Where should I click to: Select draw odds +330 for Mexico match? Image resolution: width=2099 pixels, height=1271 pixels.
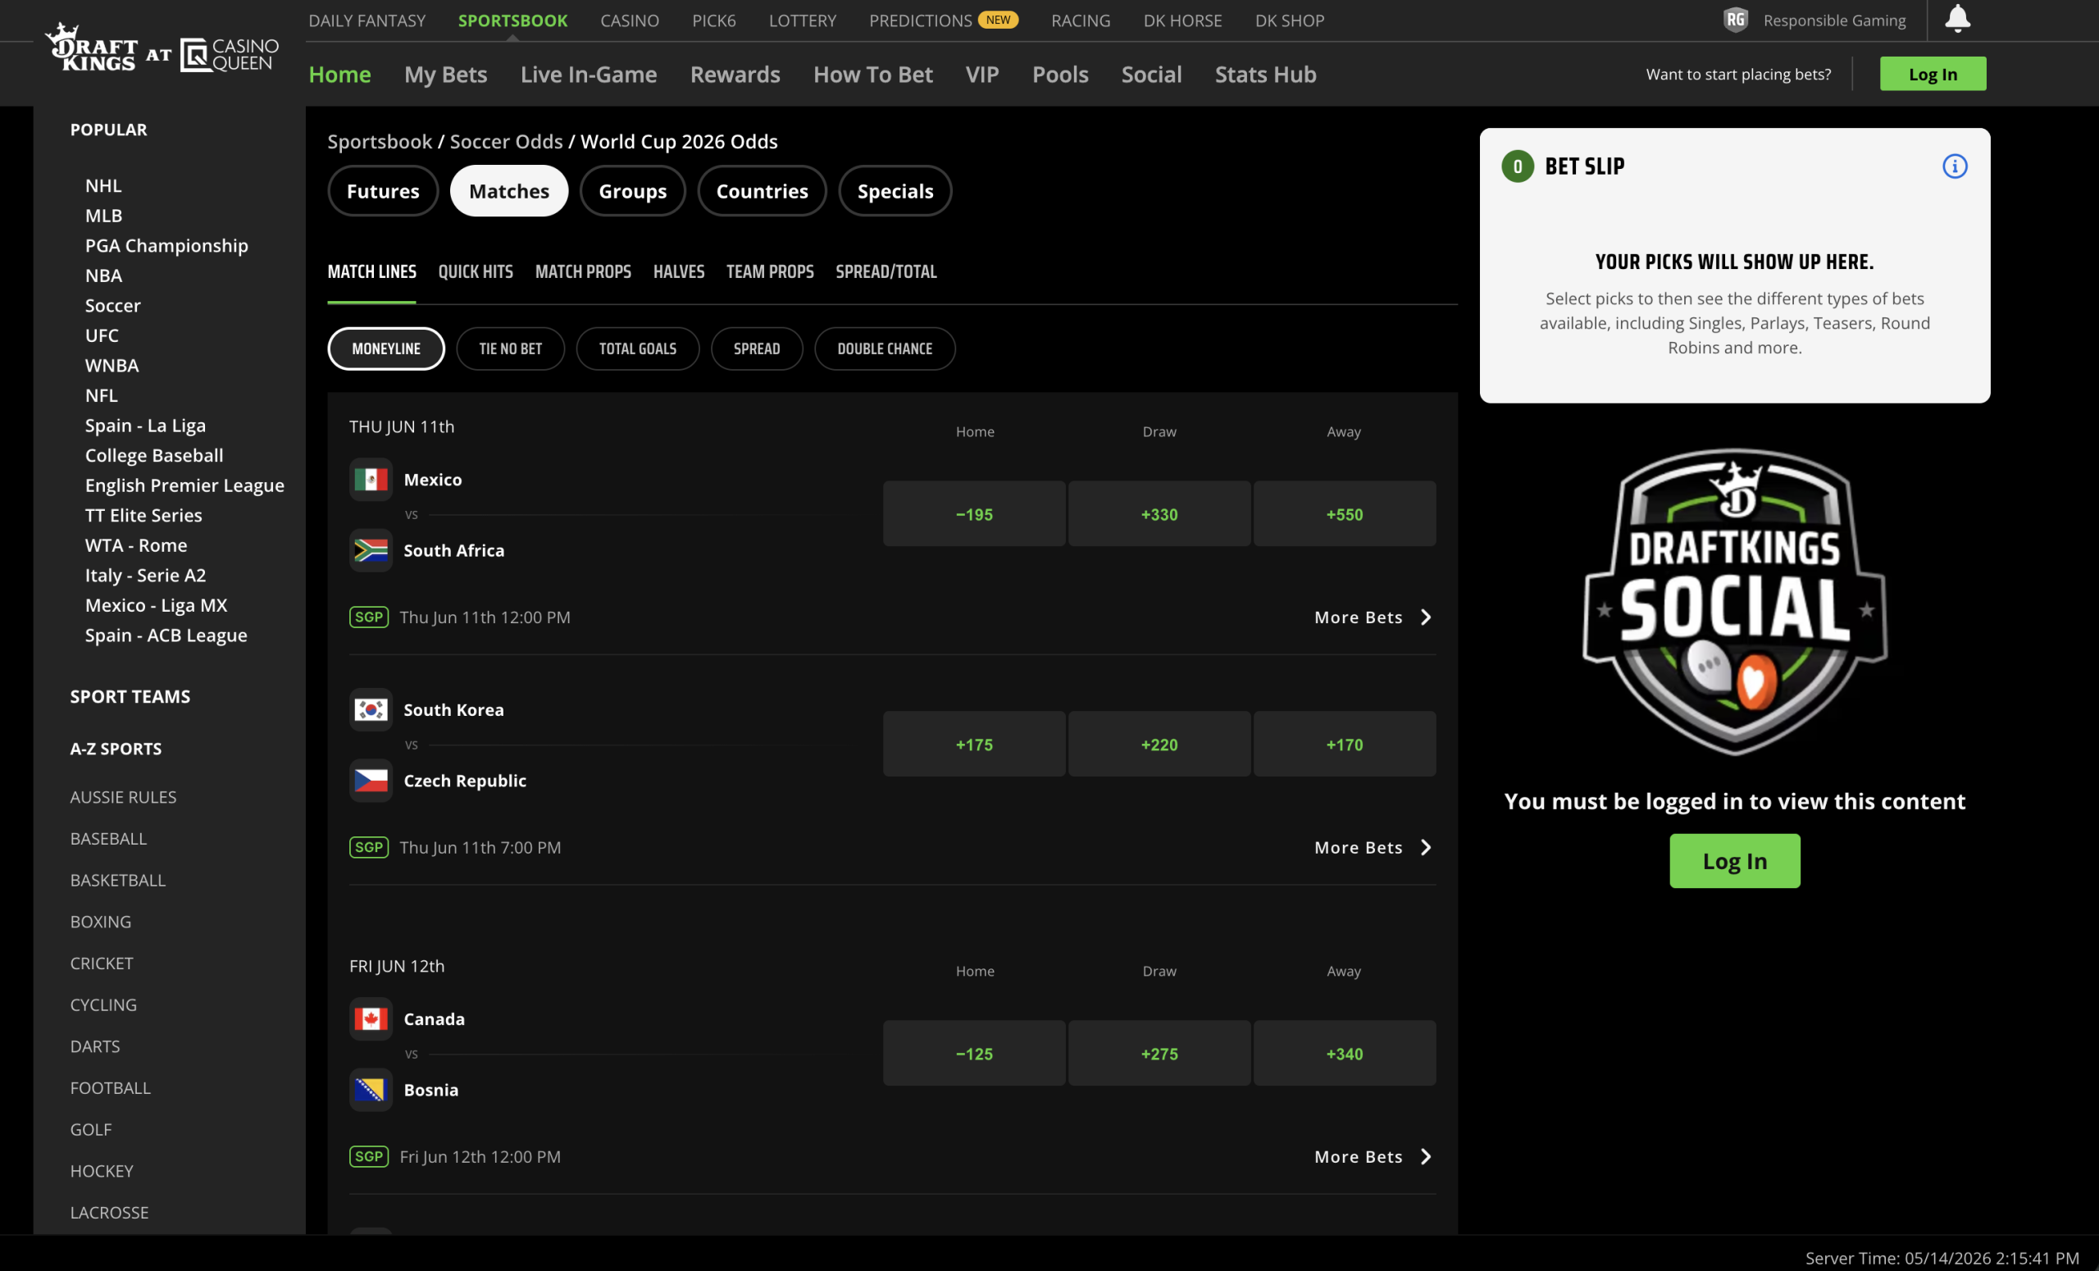click(x=1159, y=513)
